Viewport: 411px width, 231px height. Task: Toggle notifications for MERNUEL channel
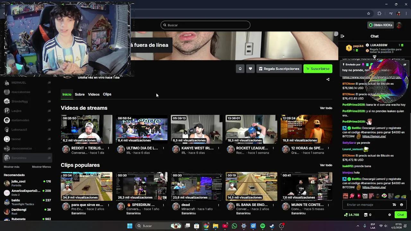49,82
